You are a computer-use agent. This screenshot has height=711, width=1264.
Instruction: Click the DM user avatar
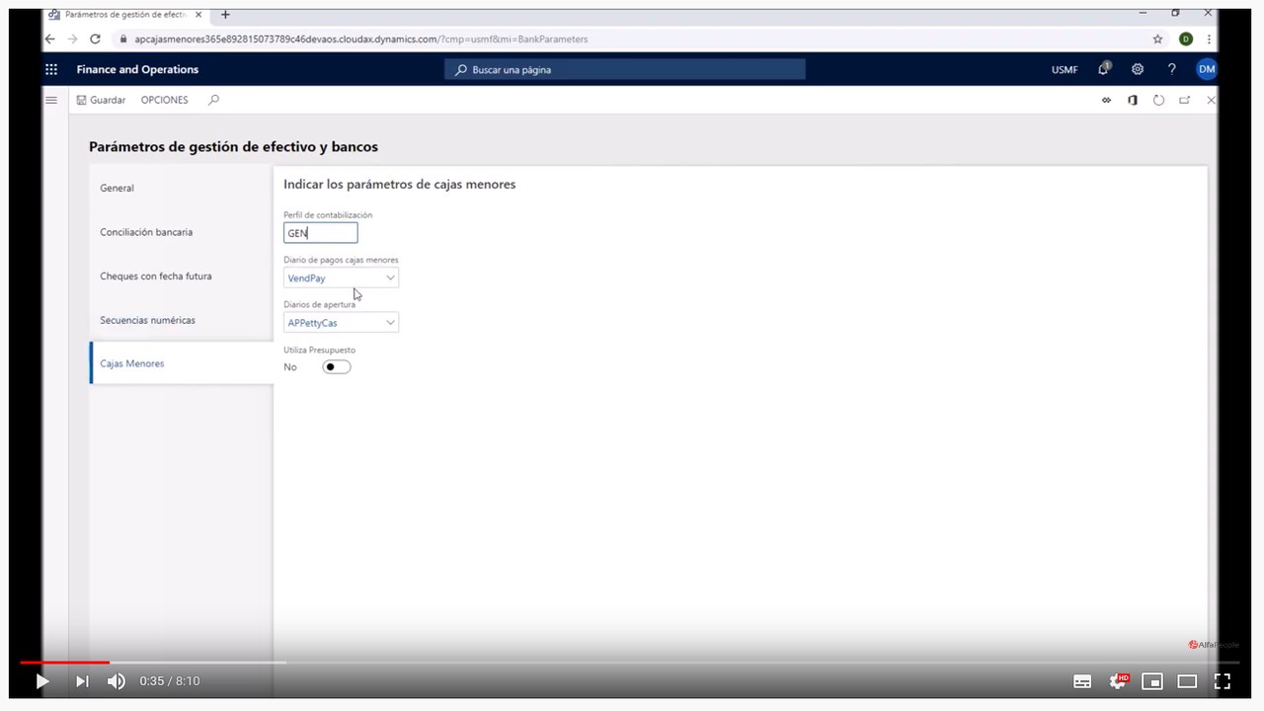(x=1206, y=69)
